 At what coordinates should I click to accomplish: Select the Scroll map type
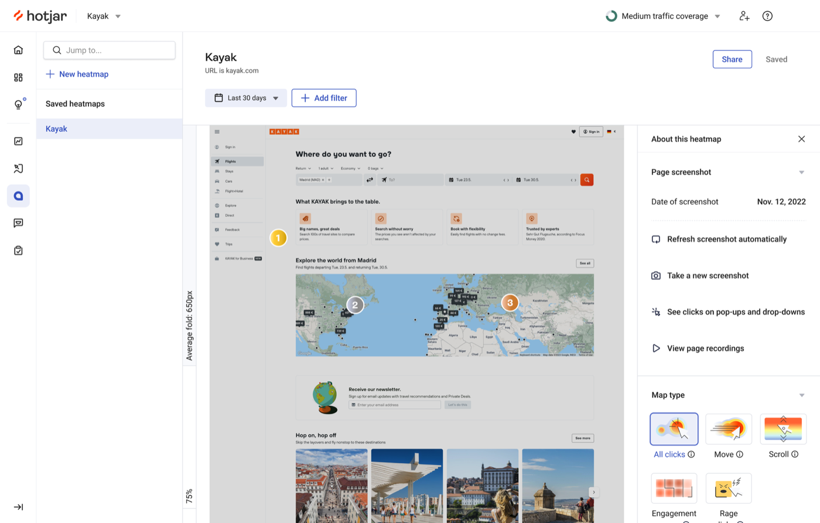point(783,429)
